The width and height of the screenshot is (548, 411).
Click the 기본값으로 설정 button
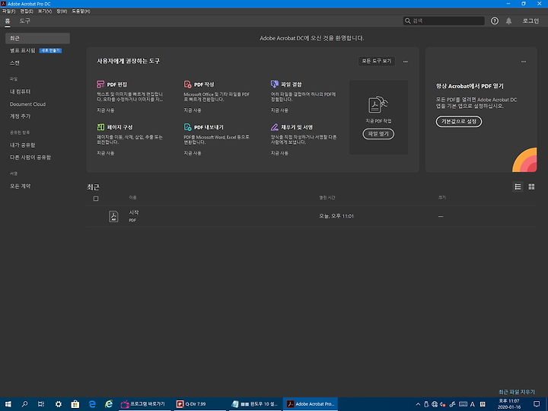[458, 122]
